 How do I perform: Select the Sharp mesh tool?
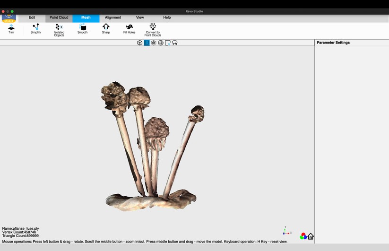pos(106,29)
